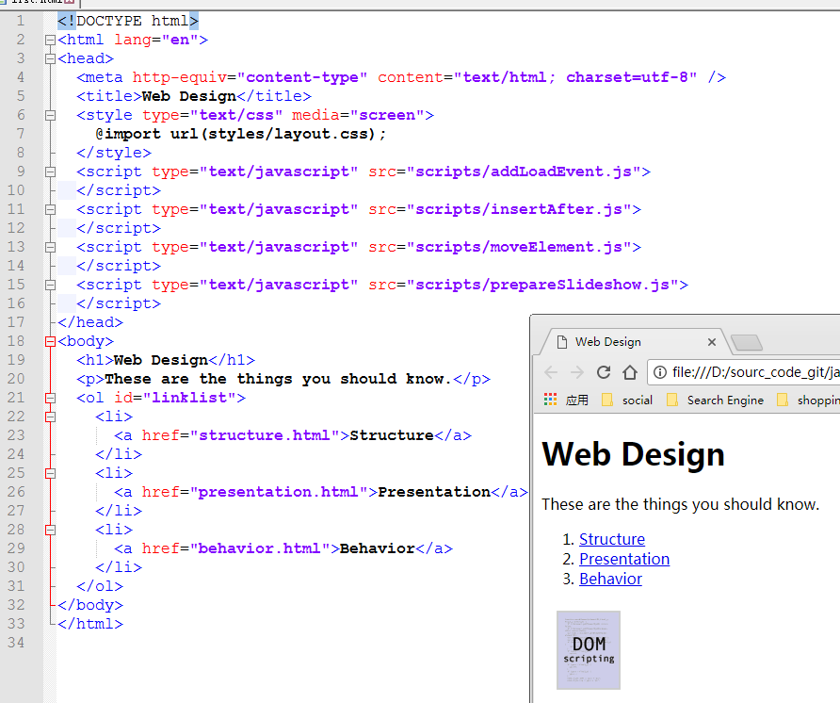840x703 pixels.
Task: Click line number 1 in the editor margin
Action: click(21, 21)
